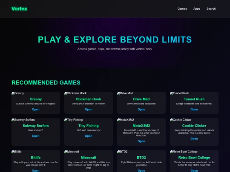Click the green Subway Surfers card title
The height and width of the screenshot is (172, 230).
(36, 126)
